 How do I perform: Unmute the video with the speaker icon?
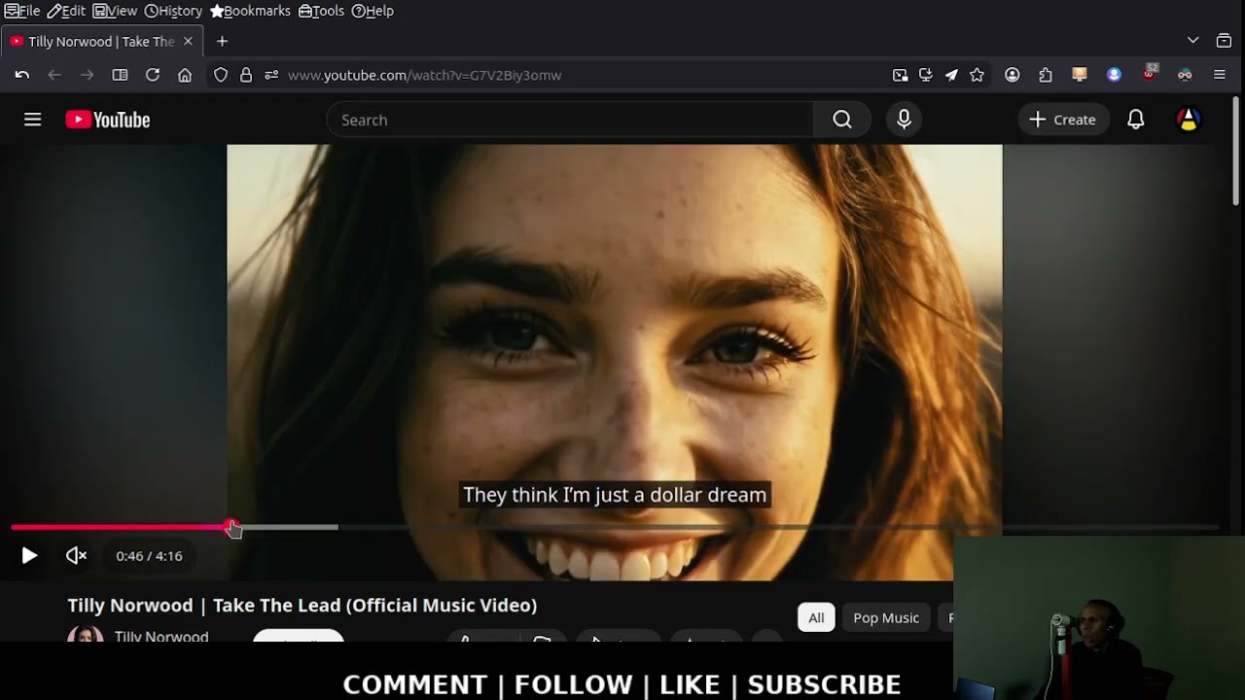tap(76, 556)
